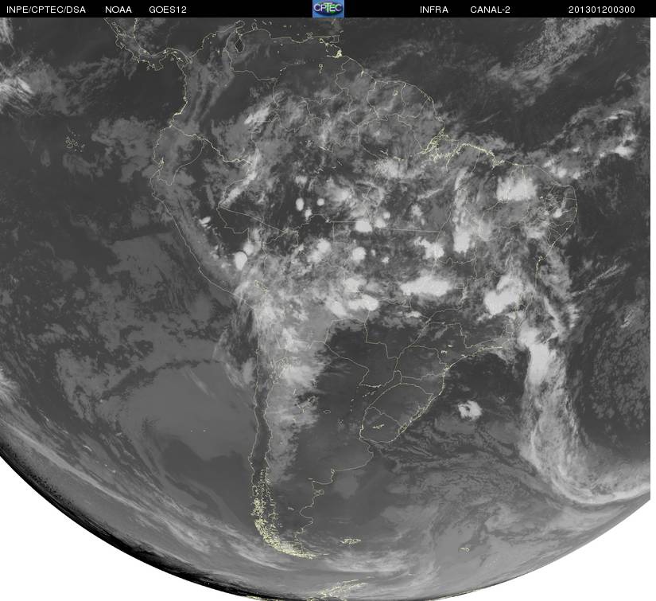The height and width of the screenshot is (601, 656).
Task: Click the satellite image over South America
Action: point(325,309)
